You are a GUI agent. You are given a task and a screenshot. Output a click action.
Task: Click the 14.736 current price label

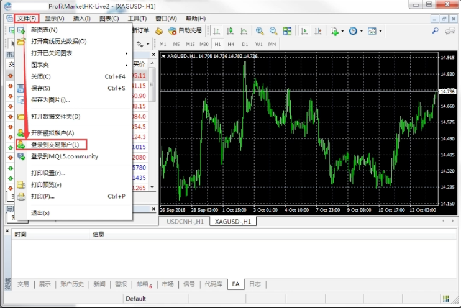coord(447,91)
